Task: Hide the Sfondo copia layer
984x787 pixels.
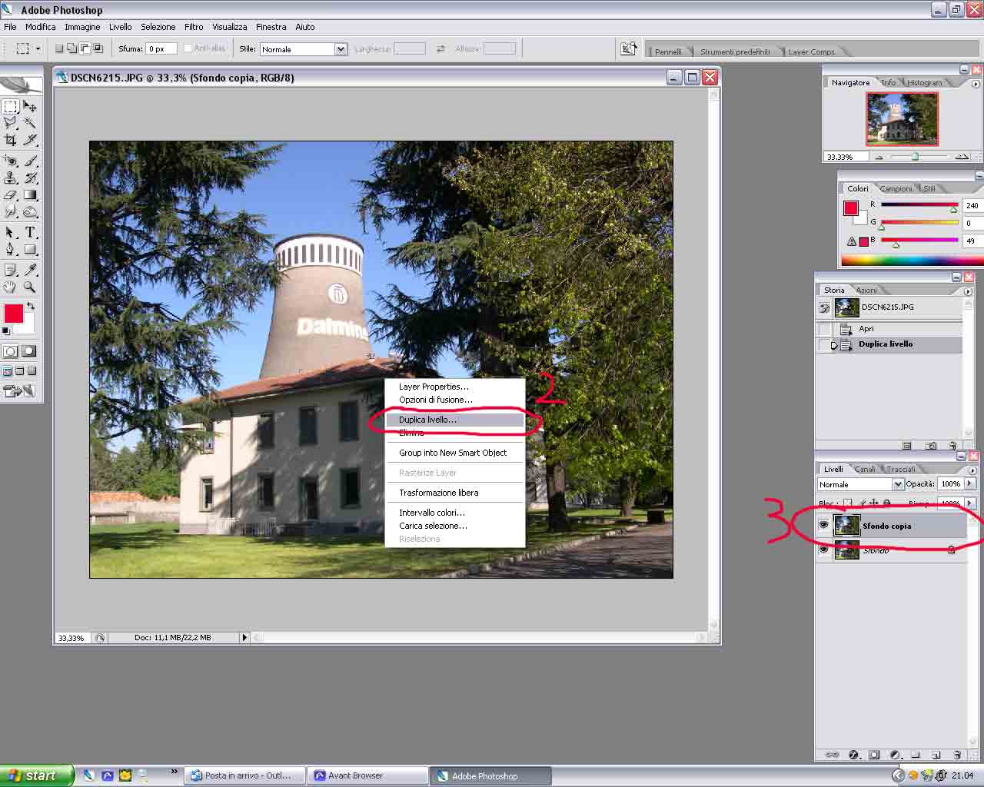Action: click(x=824, y=526)
